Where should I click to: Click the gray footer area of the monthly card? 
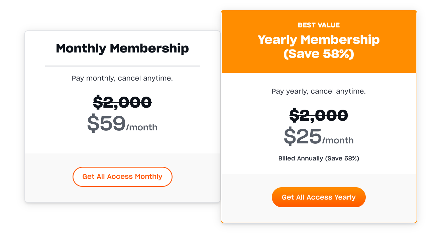pos(122,178)
